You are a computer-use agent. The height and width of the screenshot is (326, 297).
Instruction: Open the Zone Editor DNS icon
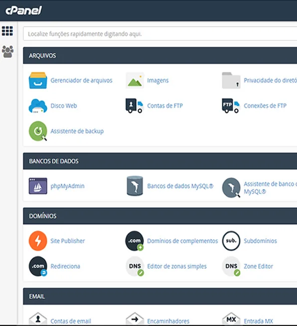[231, 266]
